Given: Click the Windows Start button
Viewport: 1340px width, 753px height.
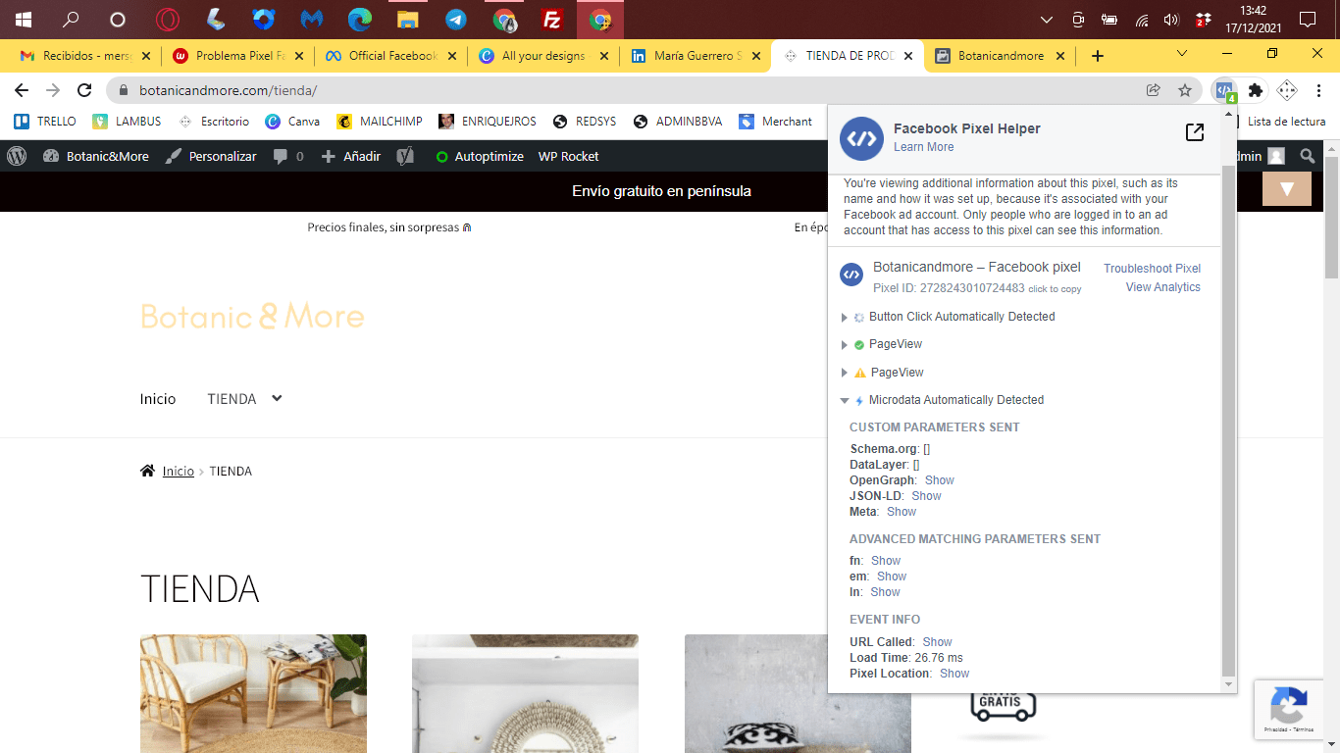Looking at the screenshot, I should click(23, 19).
